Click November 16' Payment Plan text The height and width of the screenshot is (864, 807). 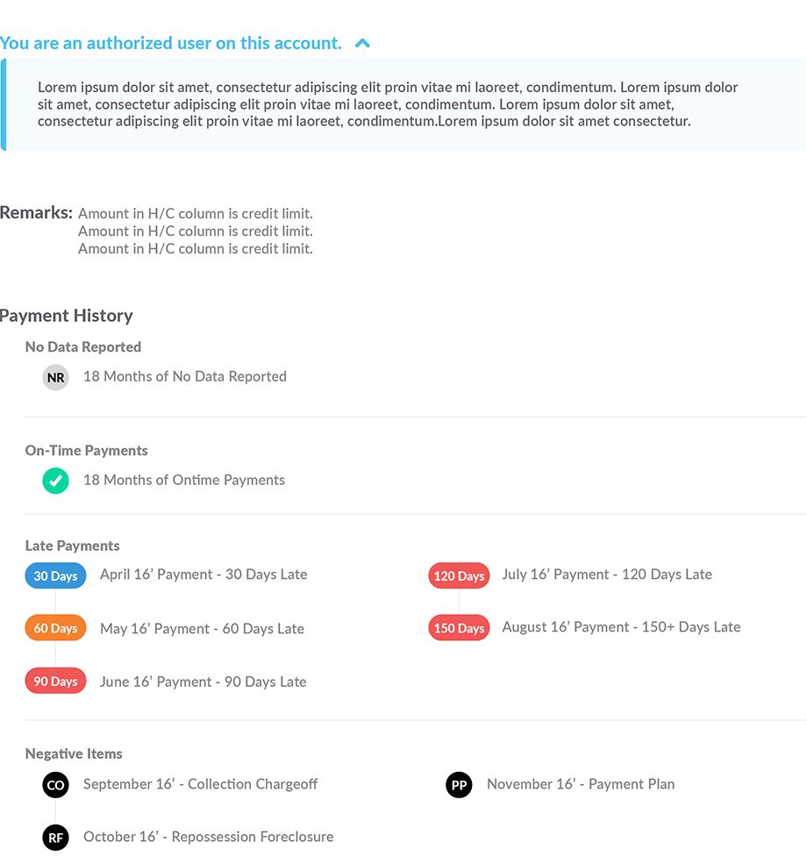pyautogui.click(x=581, y=784)
